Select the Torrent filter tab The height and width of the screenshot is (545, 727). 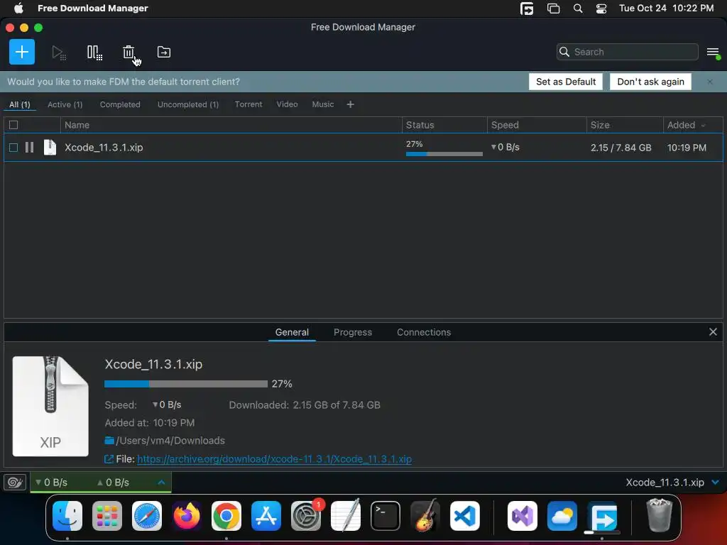pyautogui.click(x=248, y=104)
